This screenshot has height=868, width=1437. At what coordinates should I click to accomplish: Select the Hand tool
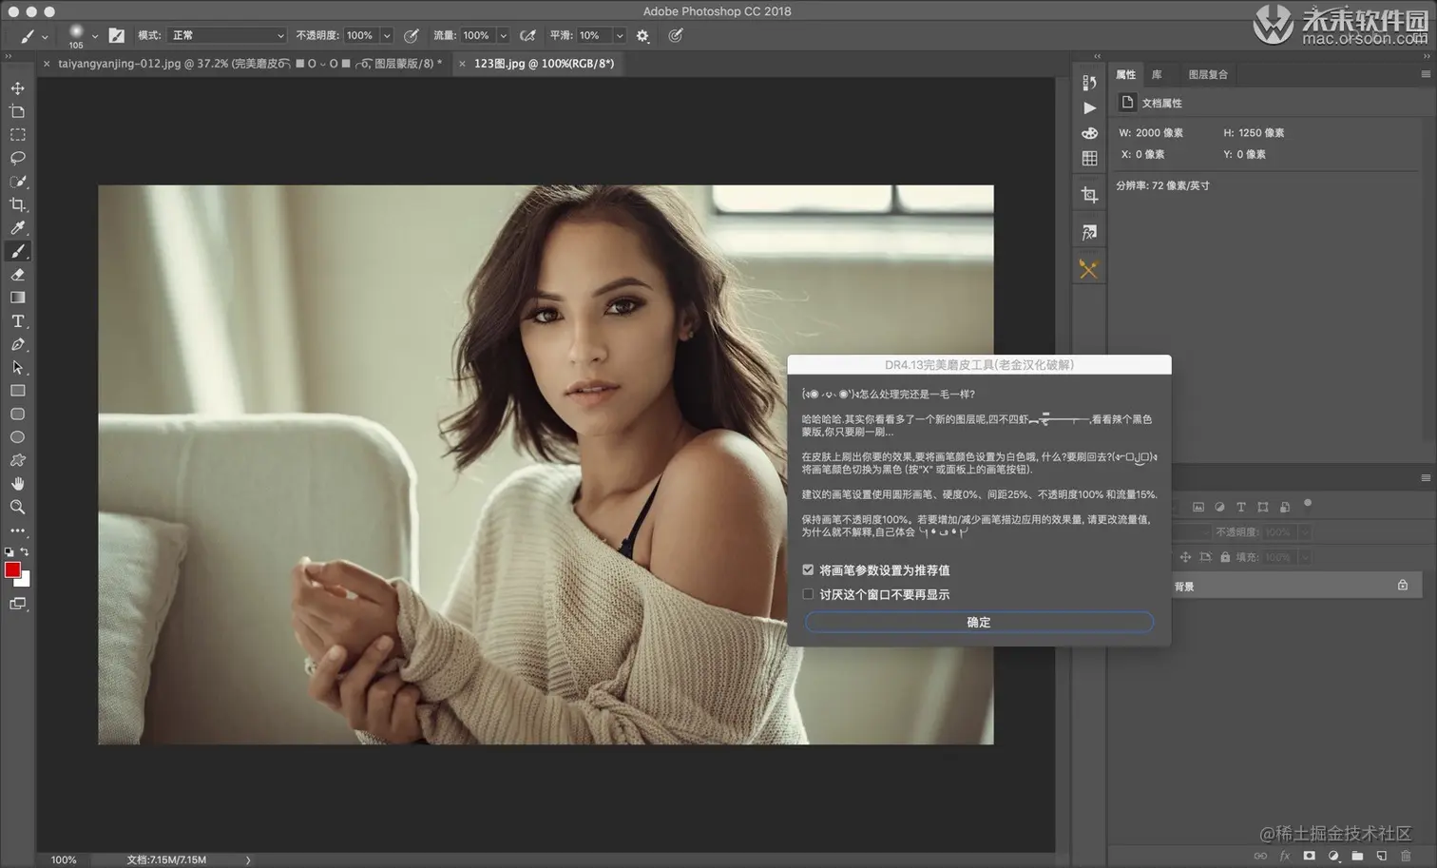point(17,484)
